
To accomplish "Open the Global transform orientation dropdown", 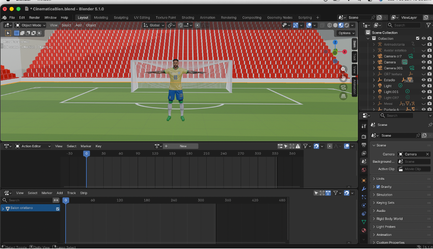I will click(154, 25).
